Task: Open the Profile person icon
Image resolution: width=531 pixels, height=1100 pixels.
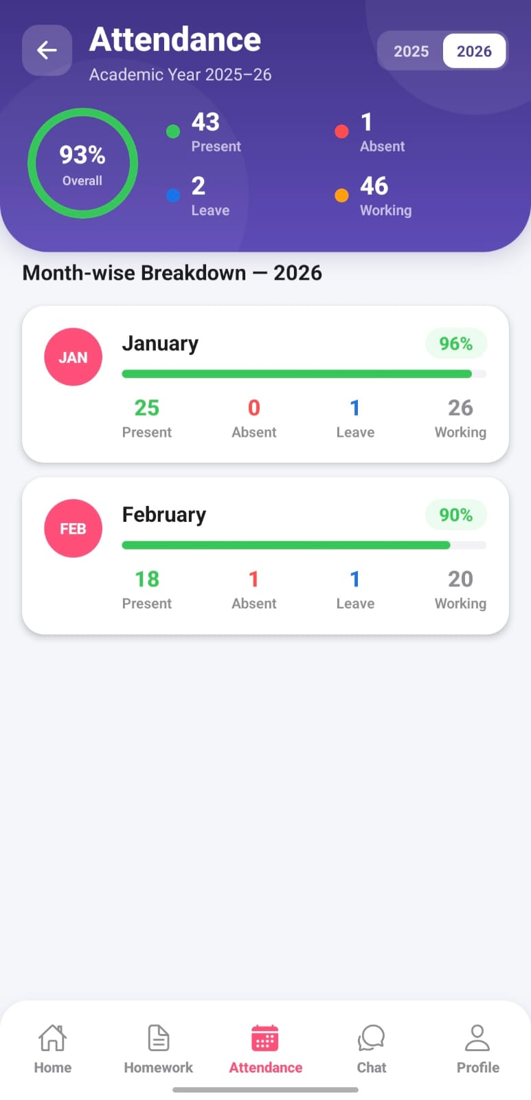Action: point(477,1037)
